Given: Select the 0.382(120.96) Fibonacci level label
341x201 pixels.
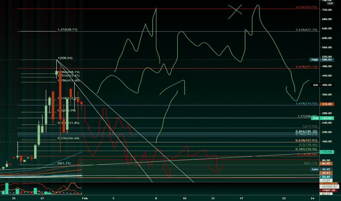Looking at the screenshot, I should coord(306,149).
